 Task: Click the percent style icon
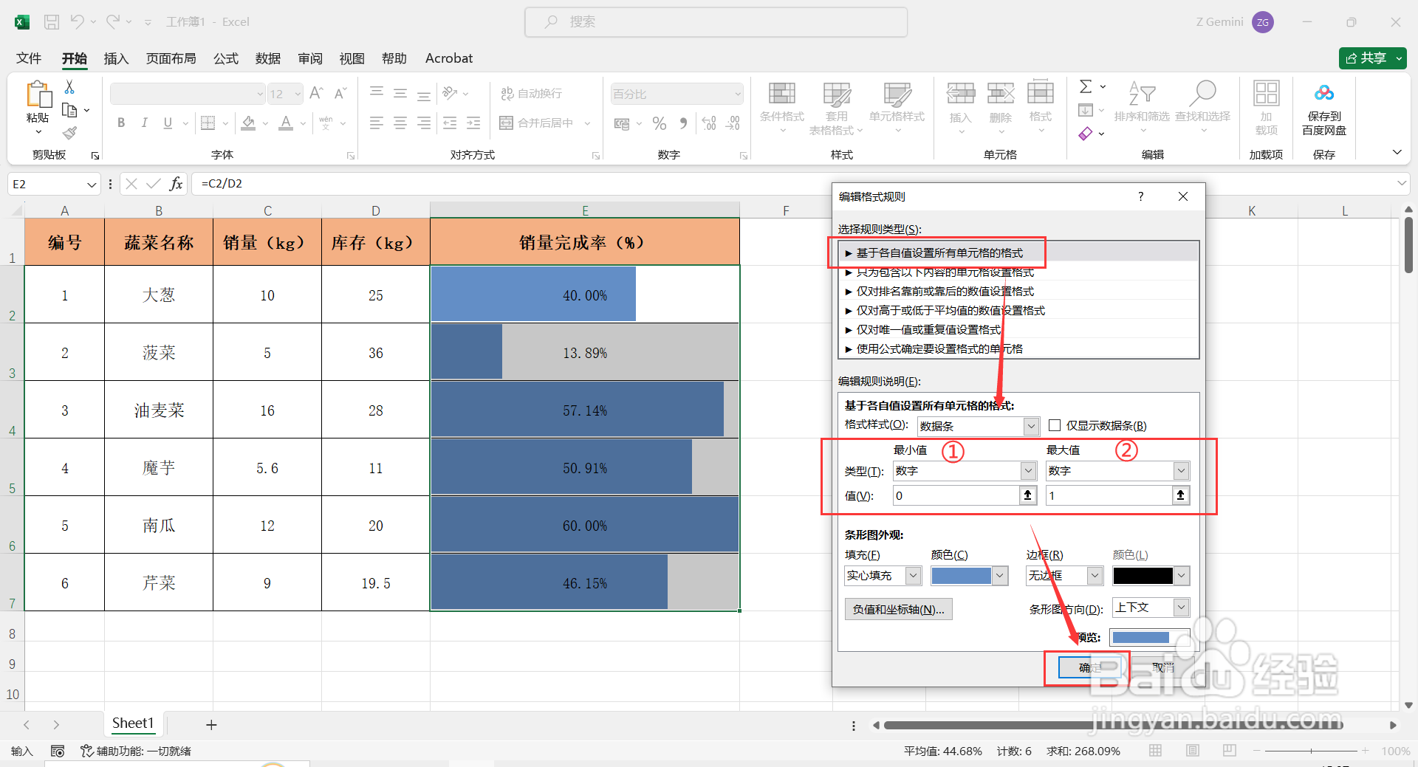[660, 123]
